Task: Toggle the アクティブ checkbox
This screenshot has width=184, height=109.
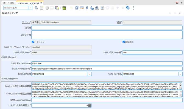Action: [33, 42]
